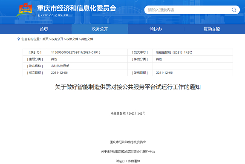
Task: Click the location pin icon in breadcrumb
Action: (x=19, y=39)
